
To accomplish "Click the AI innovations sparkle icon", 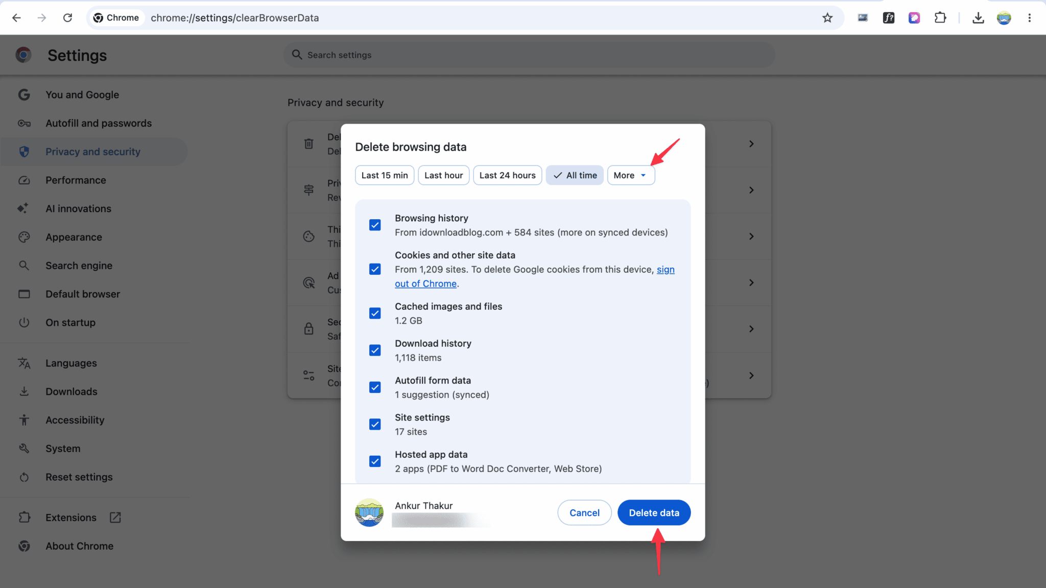I will pos(23,208).
